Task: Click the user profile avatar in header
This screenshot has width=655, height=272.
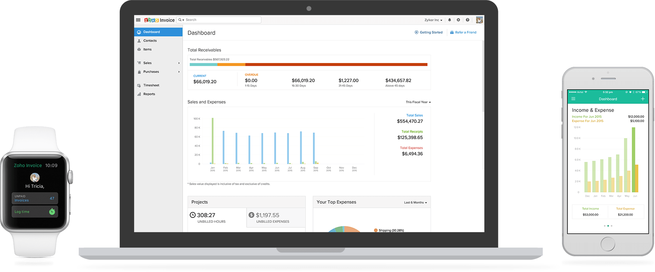Action: [479, 20]
